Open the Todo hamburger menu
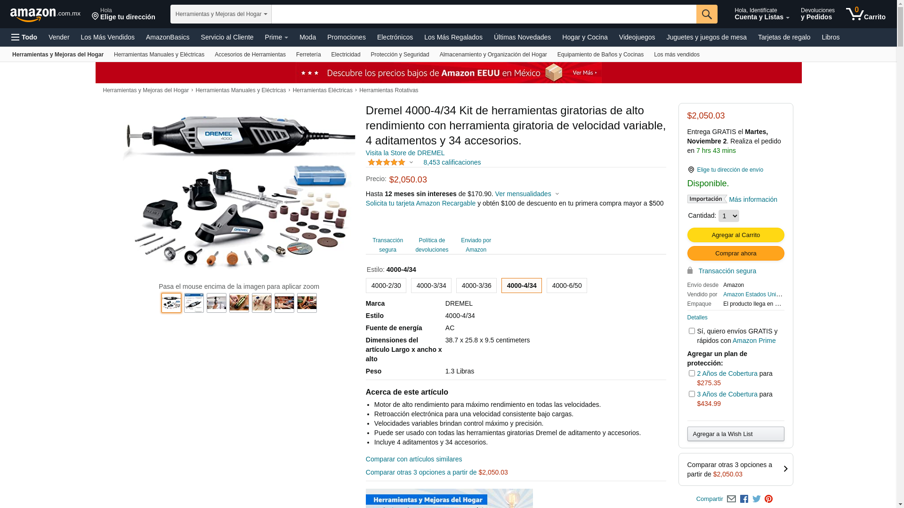This screenshot has width=904, height=508. (24, 37)
